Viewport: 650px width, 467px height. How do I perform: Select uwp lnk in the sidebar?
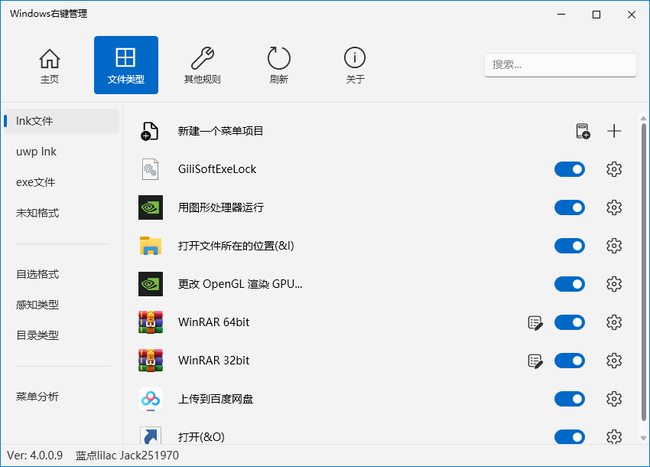[x=61, y=152]
